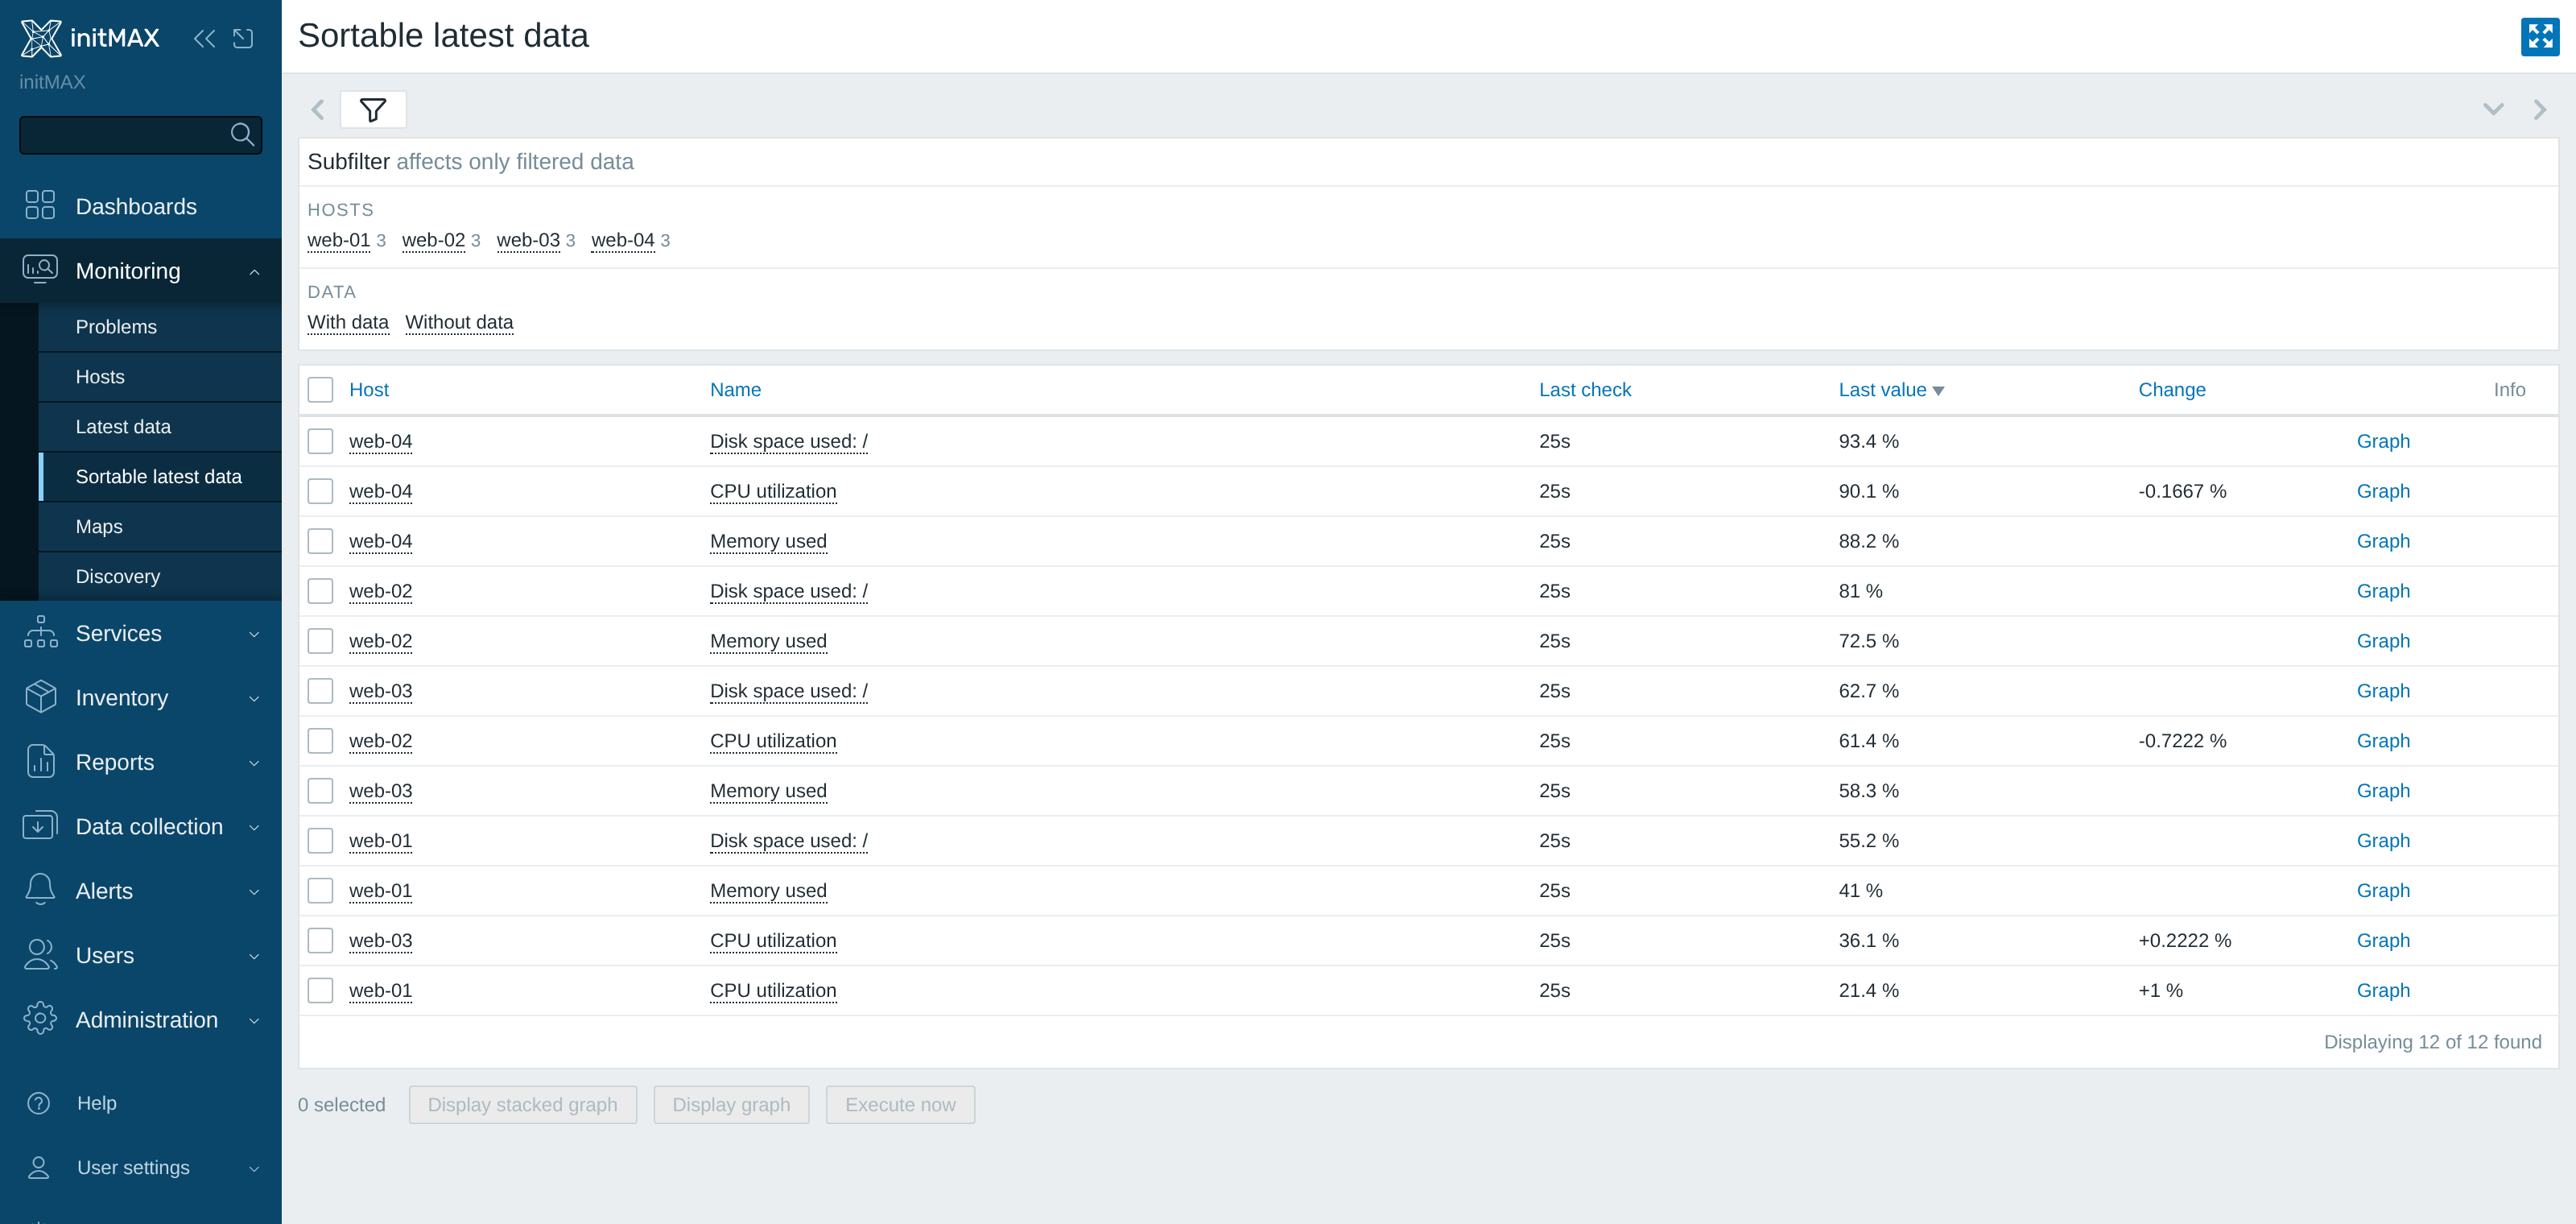Sort table by Last value column
2576x1224 pixels.
(x=1882, y=390)
